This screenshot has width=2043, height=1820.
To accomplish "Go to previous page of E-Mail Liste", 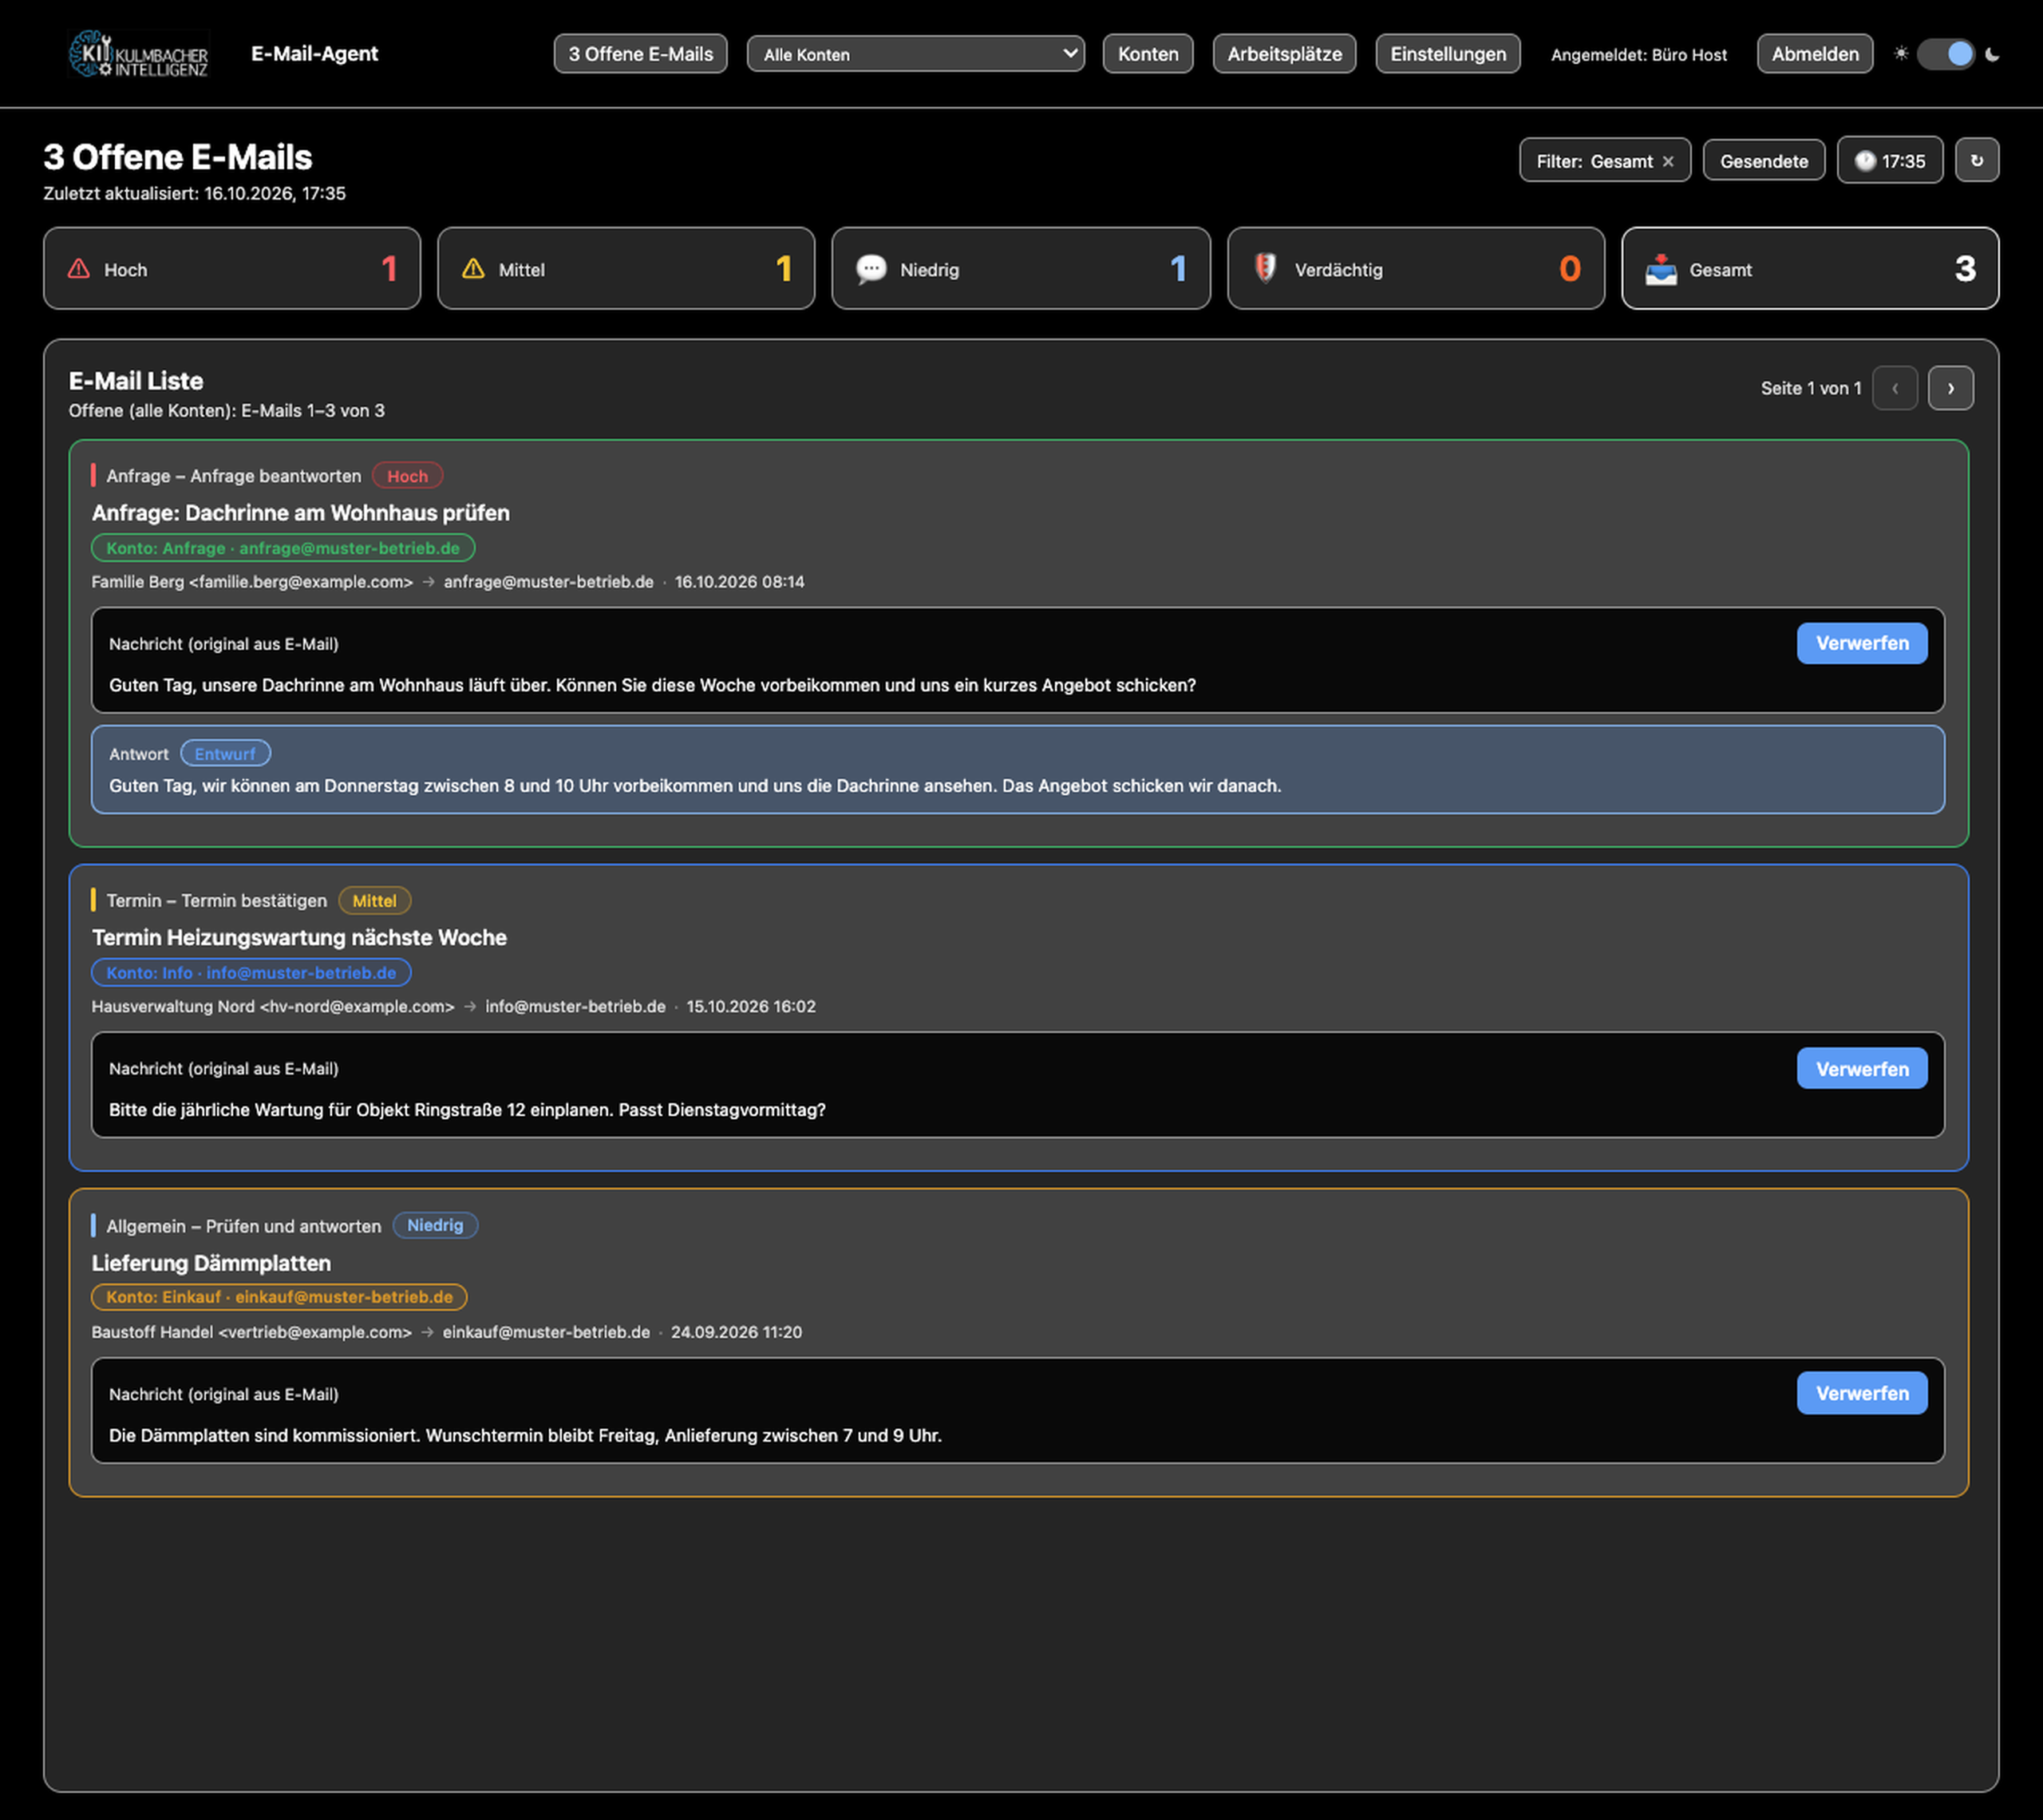I will click(1894, 388).
